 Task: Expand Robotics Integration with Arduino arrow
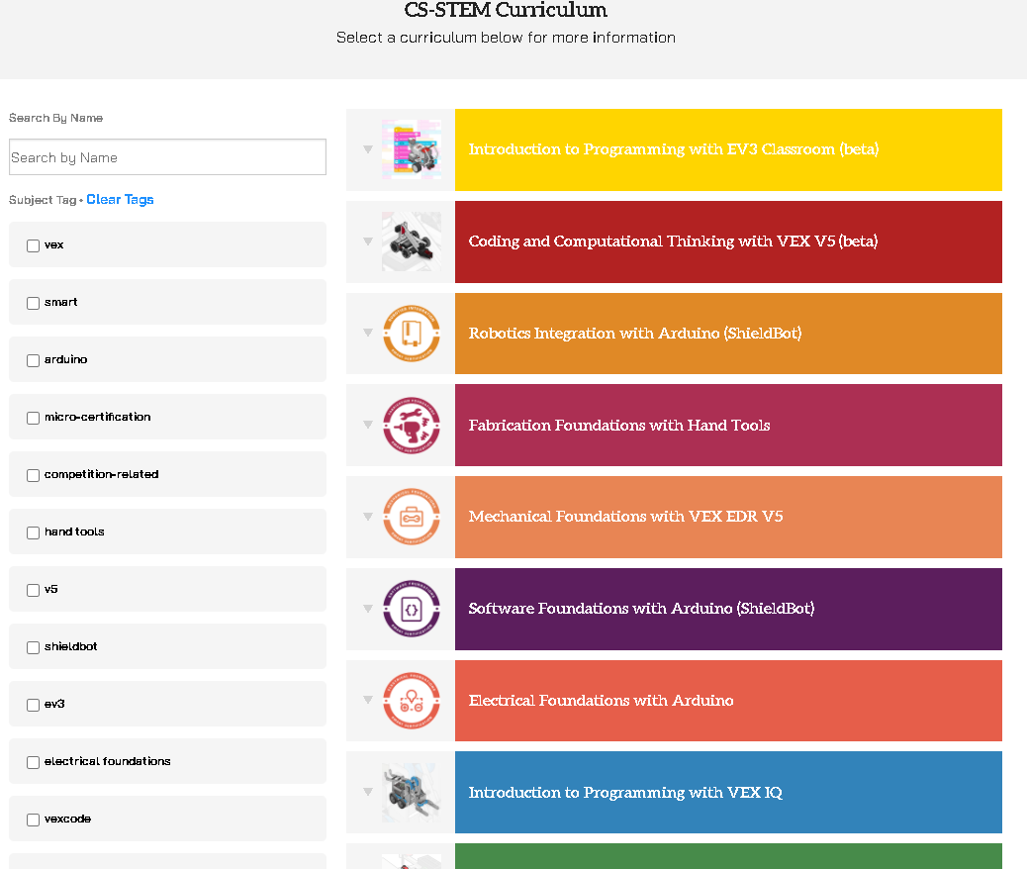click(368, 333)
